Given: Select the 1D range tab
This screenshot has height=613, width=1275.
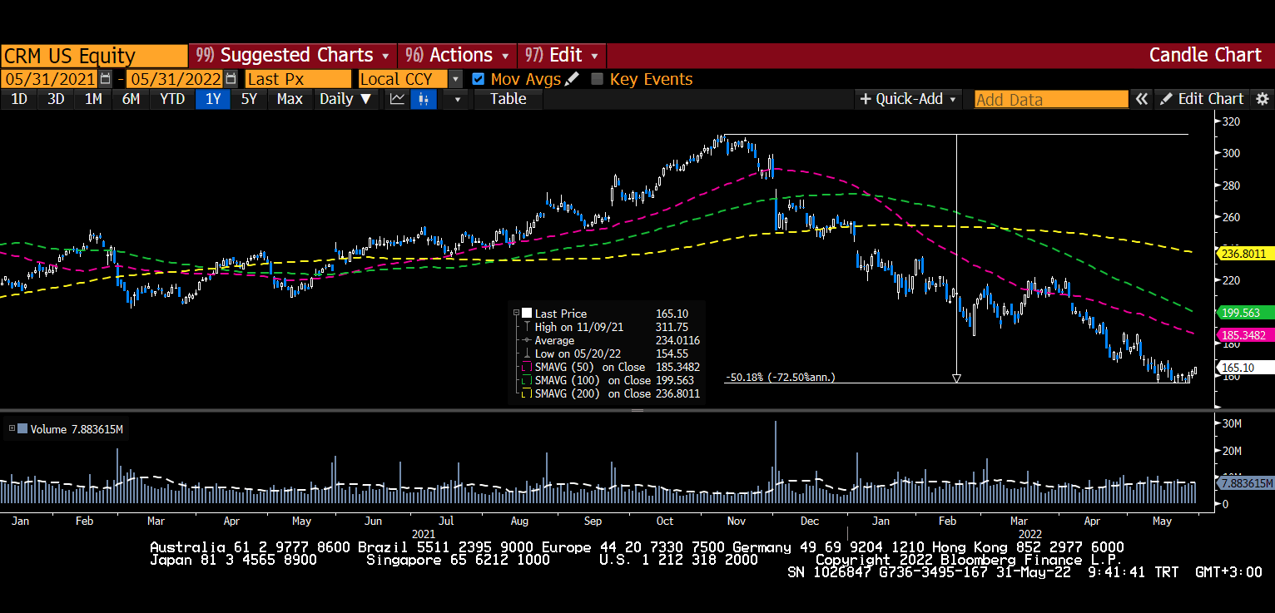Looking at the screenshot, I should pos(18,99).
